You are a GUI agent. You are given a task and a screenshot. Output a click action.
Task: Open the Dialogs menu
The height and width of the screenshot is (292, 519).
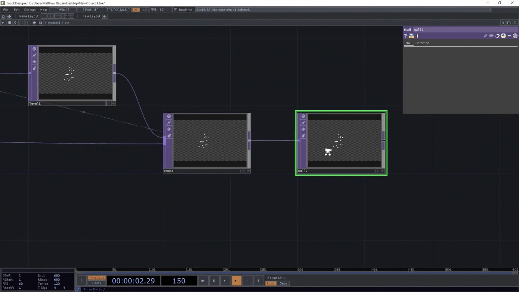tap(30, 10)
